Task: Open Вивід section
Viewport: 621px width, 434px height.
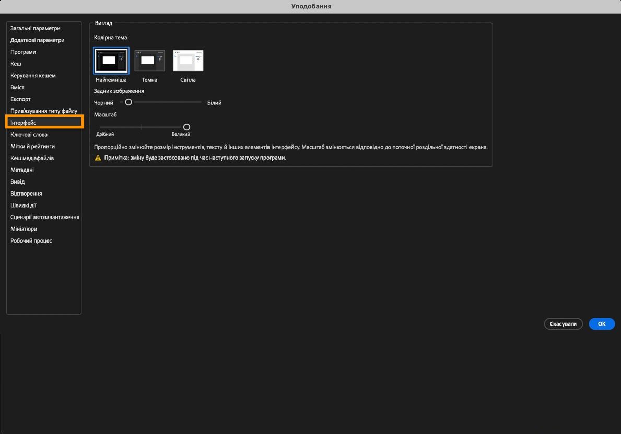Action: click(x=17, y=182)
